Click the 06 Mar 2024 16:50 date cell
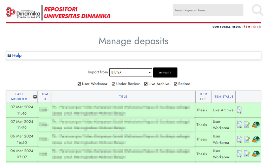The height and width of the screenshot is (163, 269). (22, 139)
